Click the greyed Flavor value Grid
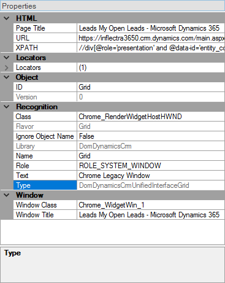Viewport: 225px width, 283px height. pyautogui.click(x=151, y=126)
